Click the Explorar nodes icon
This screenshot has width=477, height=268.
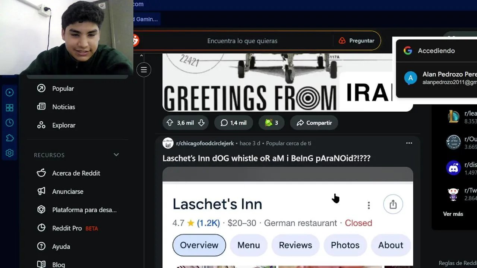(x=41, y=125)
